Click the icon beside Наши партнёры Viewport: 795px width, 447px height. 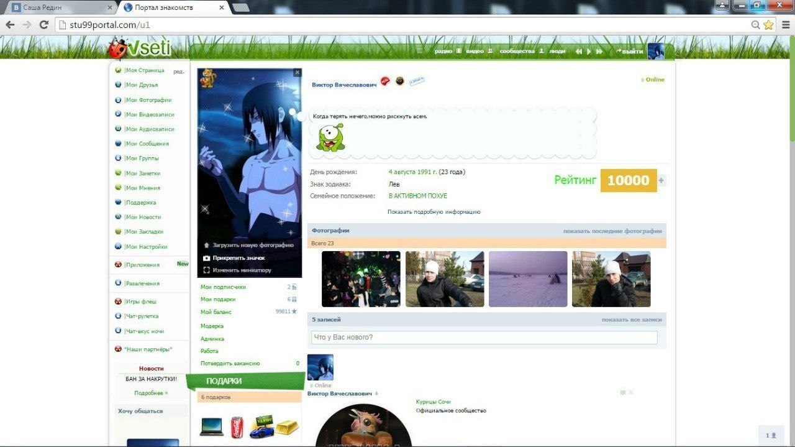(119, 349)
